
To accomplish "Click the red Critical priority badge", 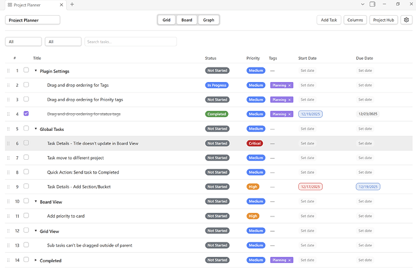I will point(254,144).
